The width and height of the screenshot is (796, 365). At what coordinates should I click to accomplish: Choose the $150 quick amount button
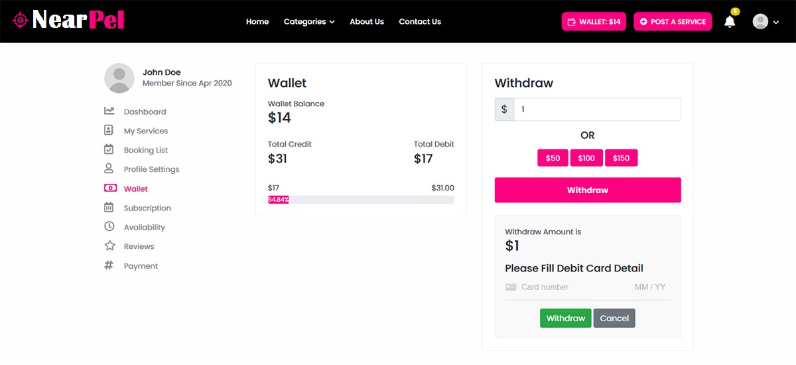621,158
